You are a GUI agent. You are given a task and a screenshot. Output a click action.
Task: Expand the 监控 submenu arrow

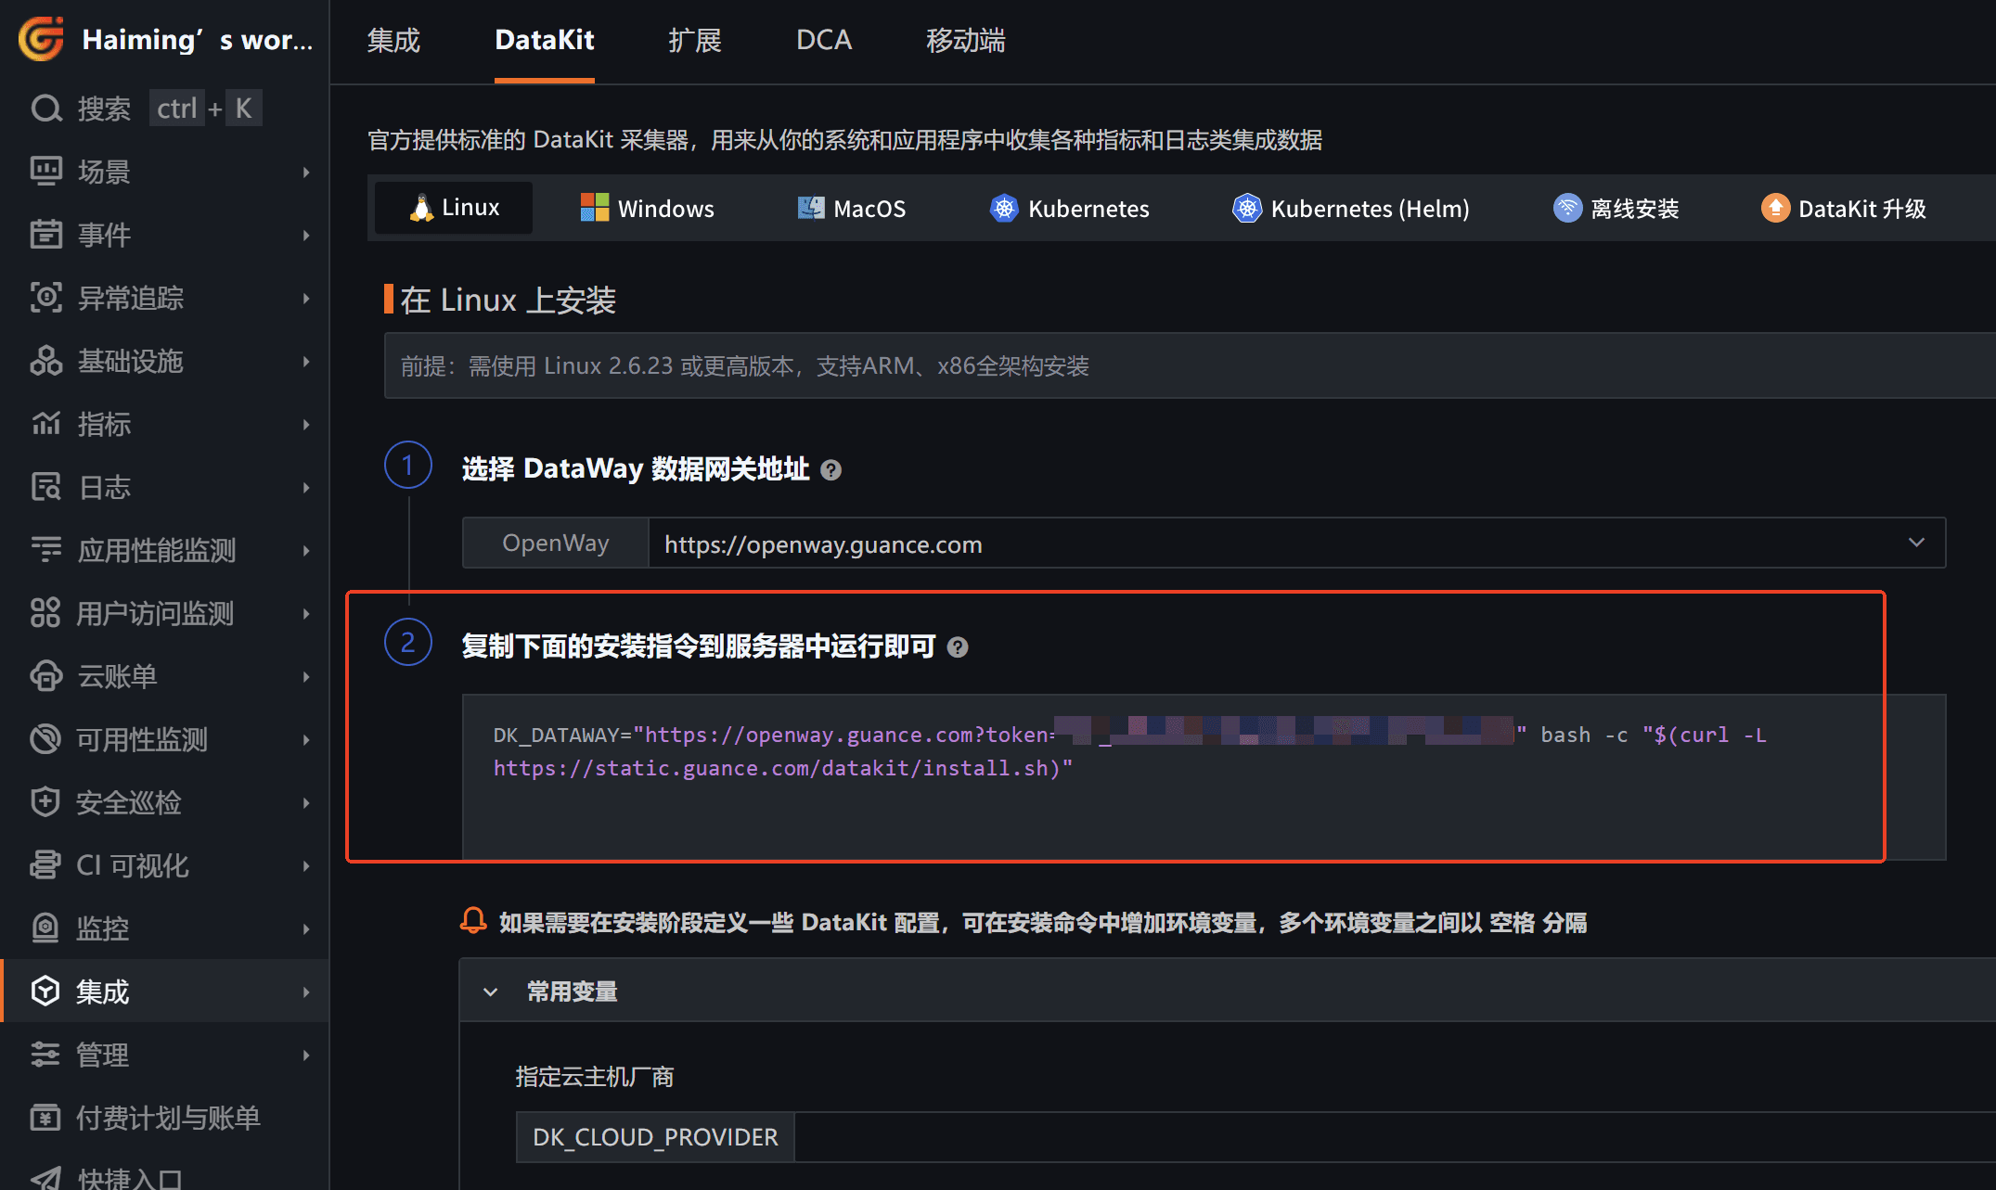tap(306, 928)
